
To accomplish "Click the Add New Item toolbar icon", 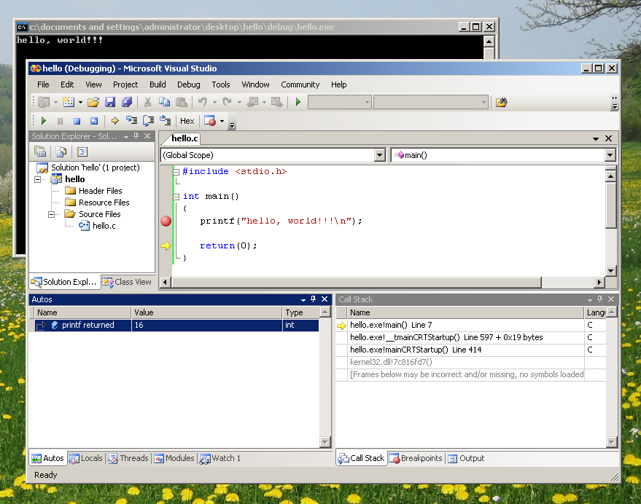I will tap(69, 102).
